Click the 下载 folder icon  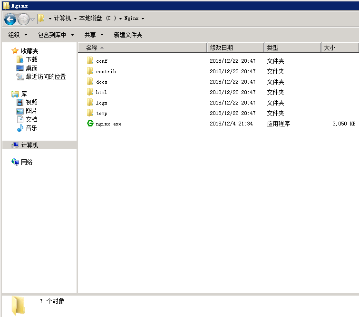(x=20, y=59)
